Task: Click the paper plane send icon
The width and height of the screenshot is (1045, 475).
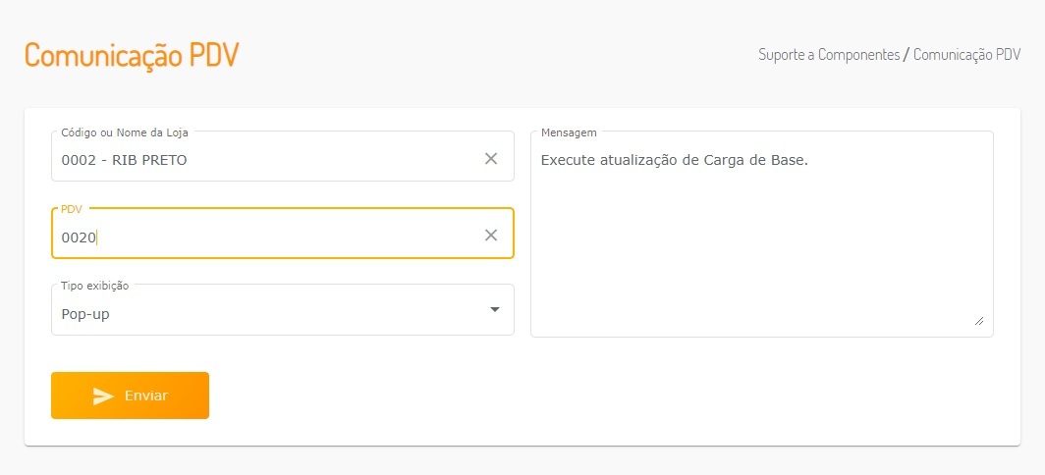Action: pos(103,396)
